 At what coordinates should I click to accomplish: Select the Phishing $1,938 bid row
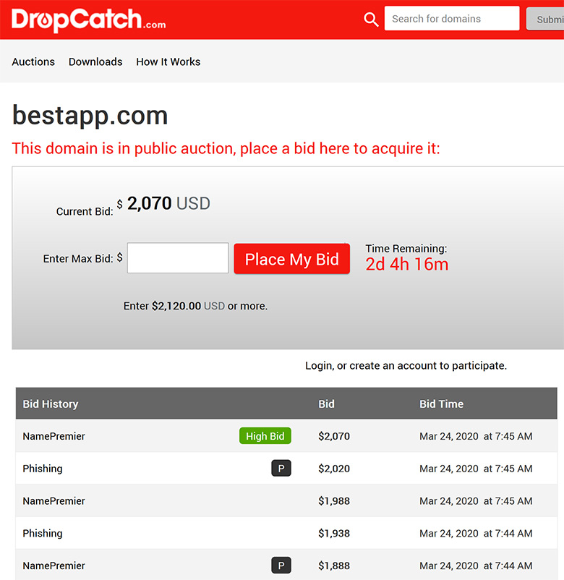point(286,533)
